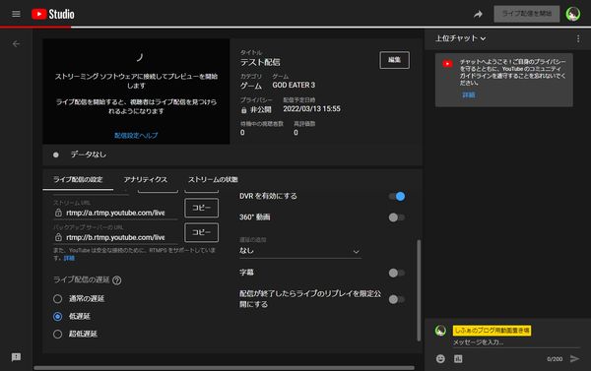Click the GOD EATER 3 game text

pos(294,85)
